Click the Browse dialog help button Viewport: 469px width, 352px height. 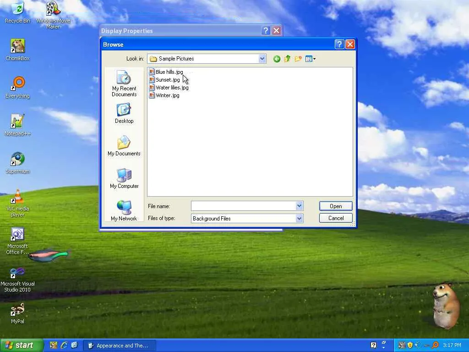click(x=339, y=44)
